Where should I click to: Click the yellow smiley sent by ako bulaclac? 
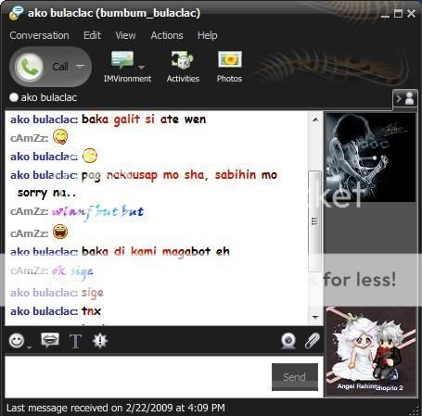[90, 156]
